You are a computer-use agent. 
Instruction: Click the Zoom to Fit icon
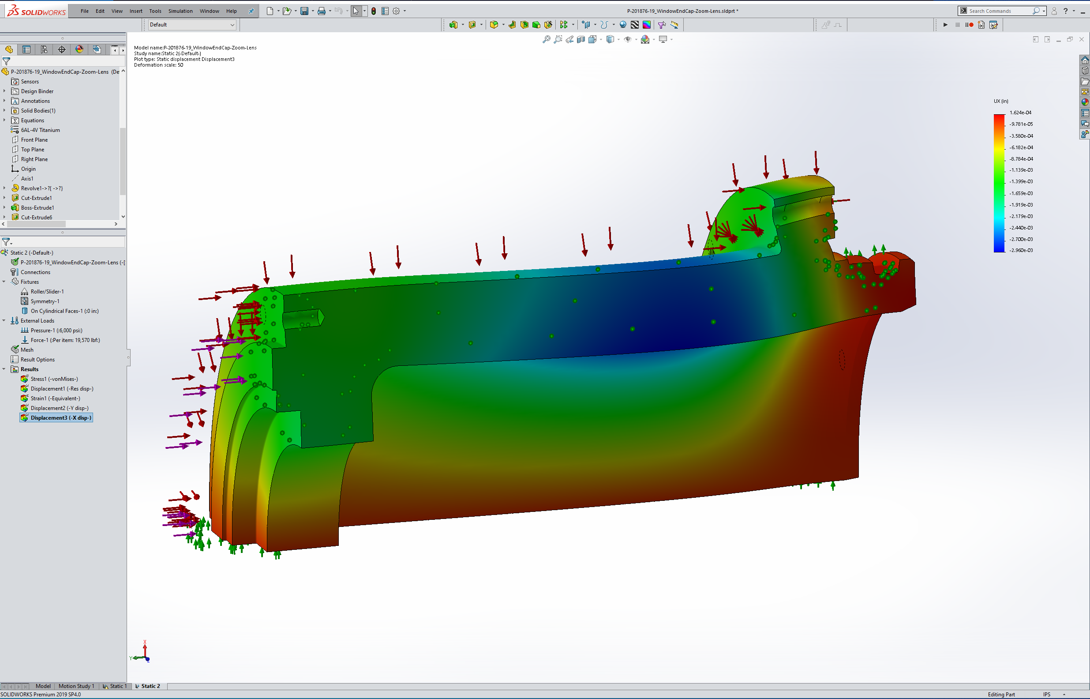pyautogui.click(x=547, y=39)
